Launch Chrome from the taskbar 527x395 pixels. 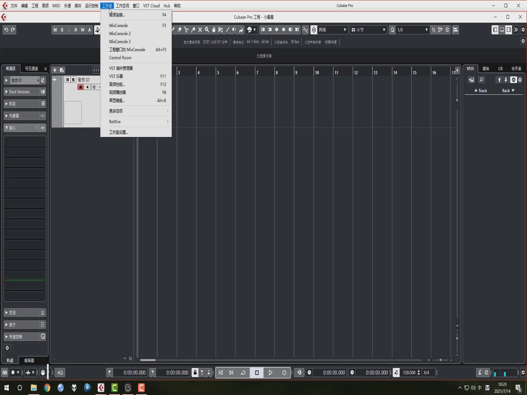(47, 388)
